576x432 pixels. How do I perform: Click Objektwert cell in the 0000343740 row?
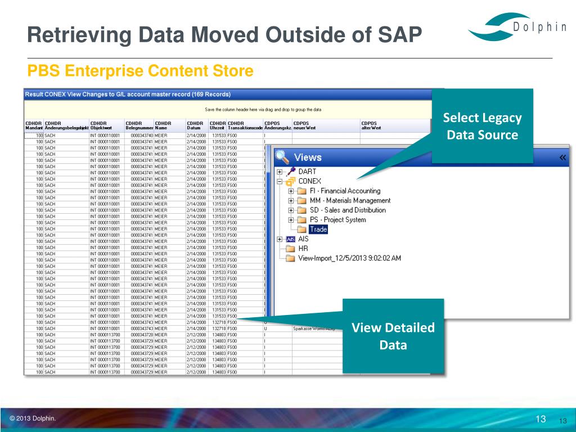[107, 136]
